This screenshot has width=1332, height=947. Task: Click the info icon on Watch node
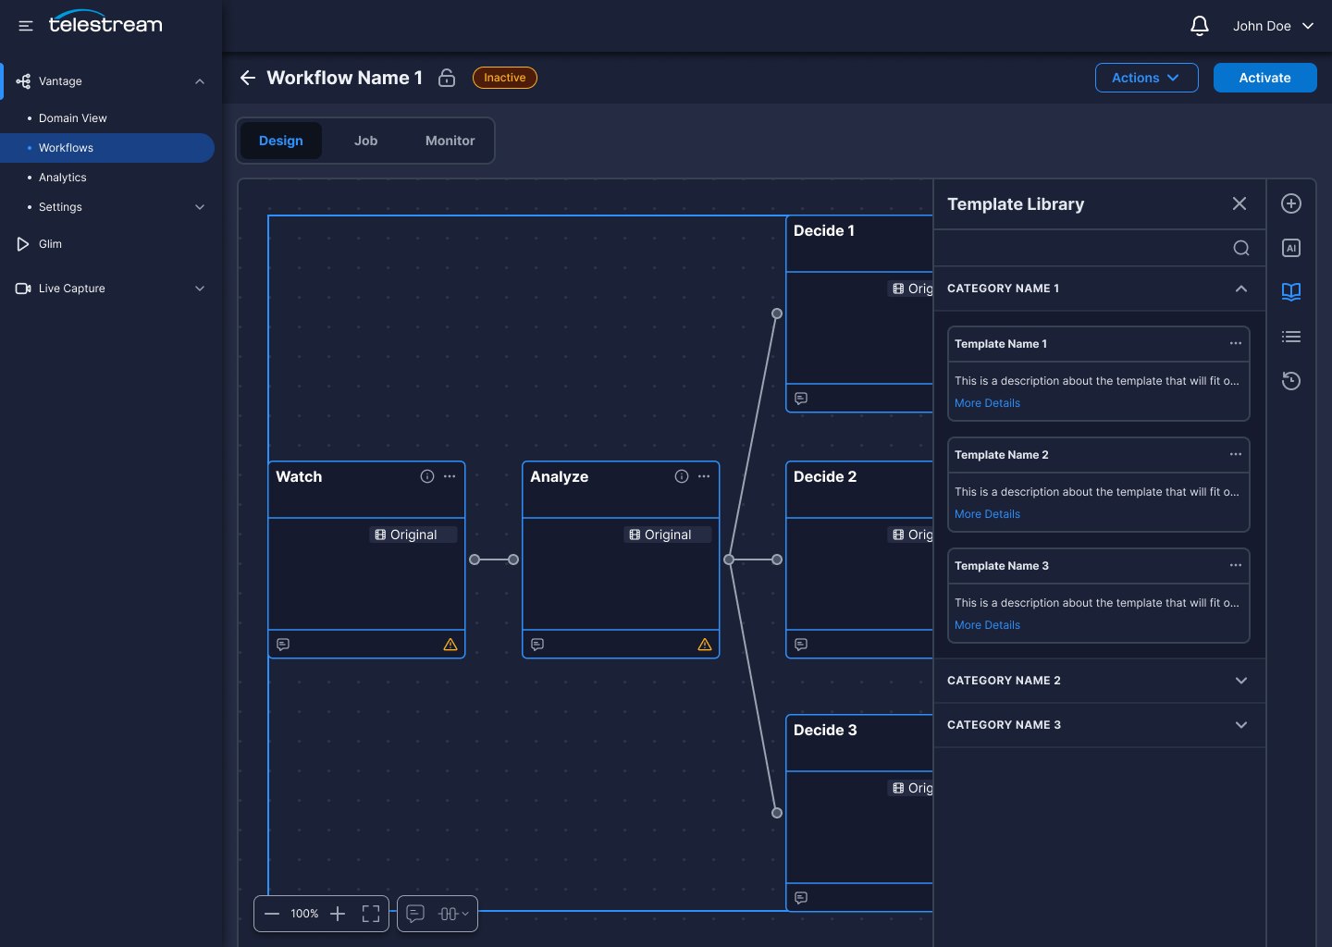click(427, 476)
